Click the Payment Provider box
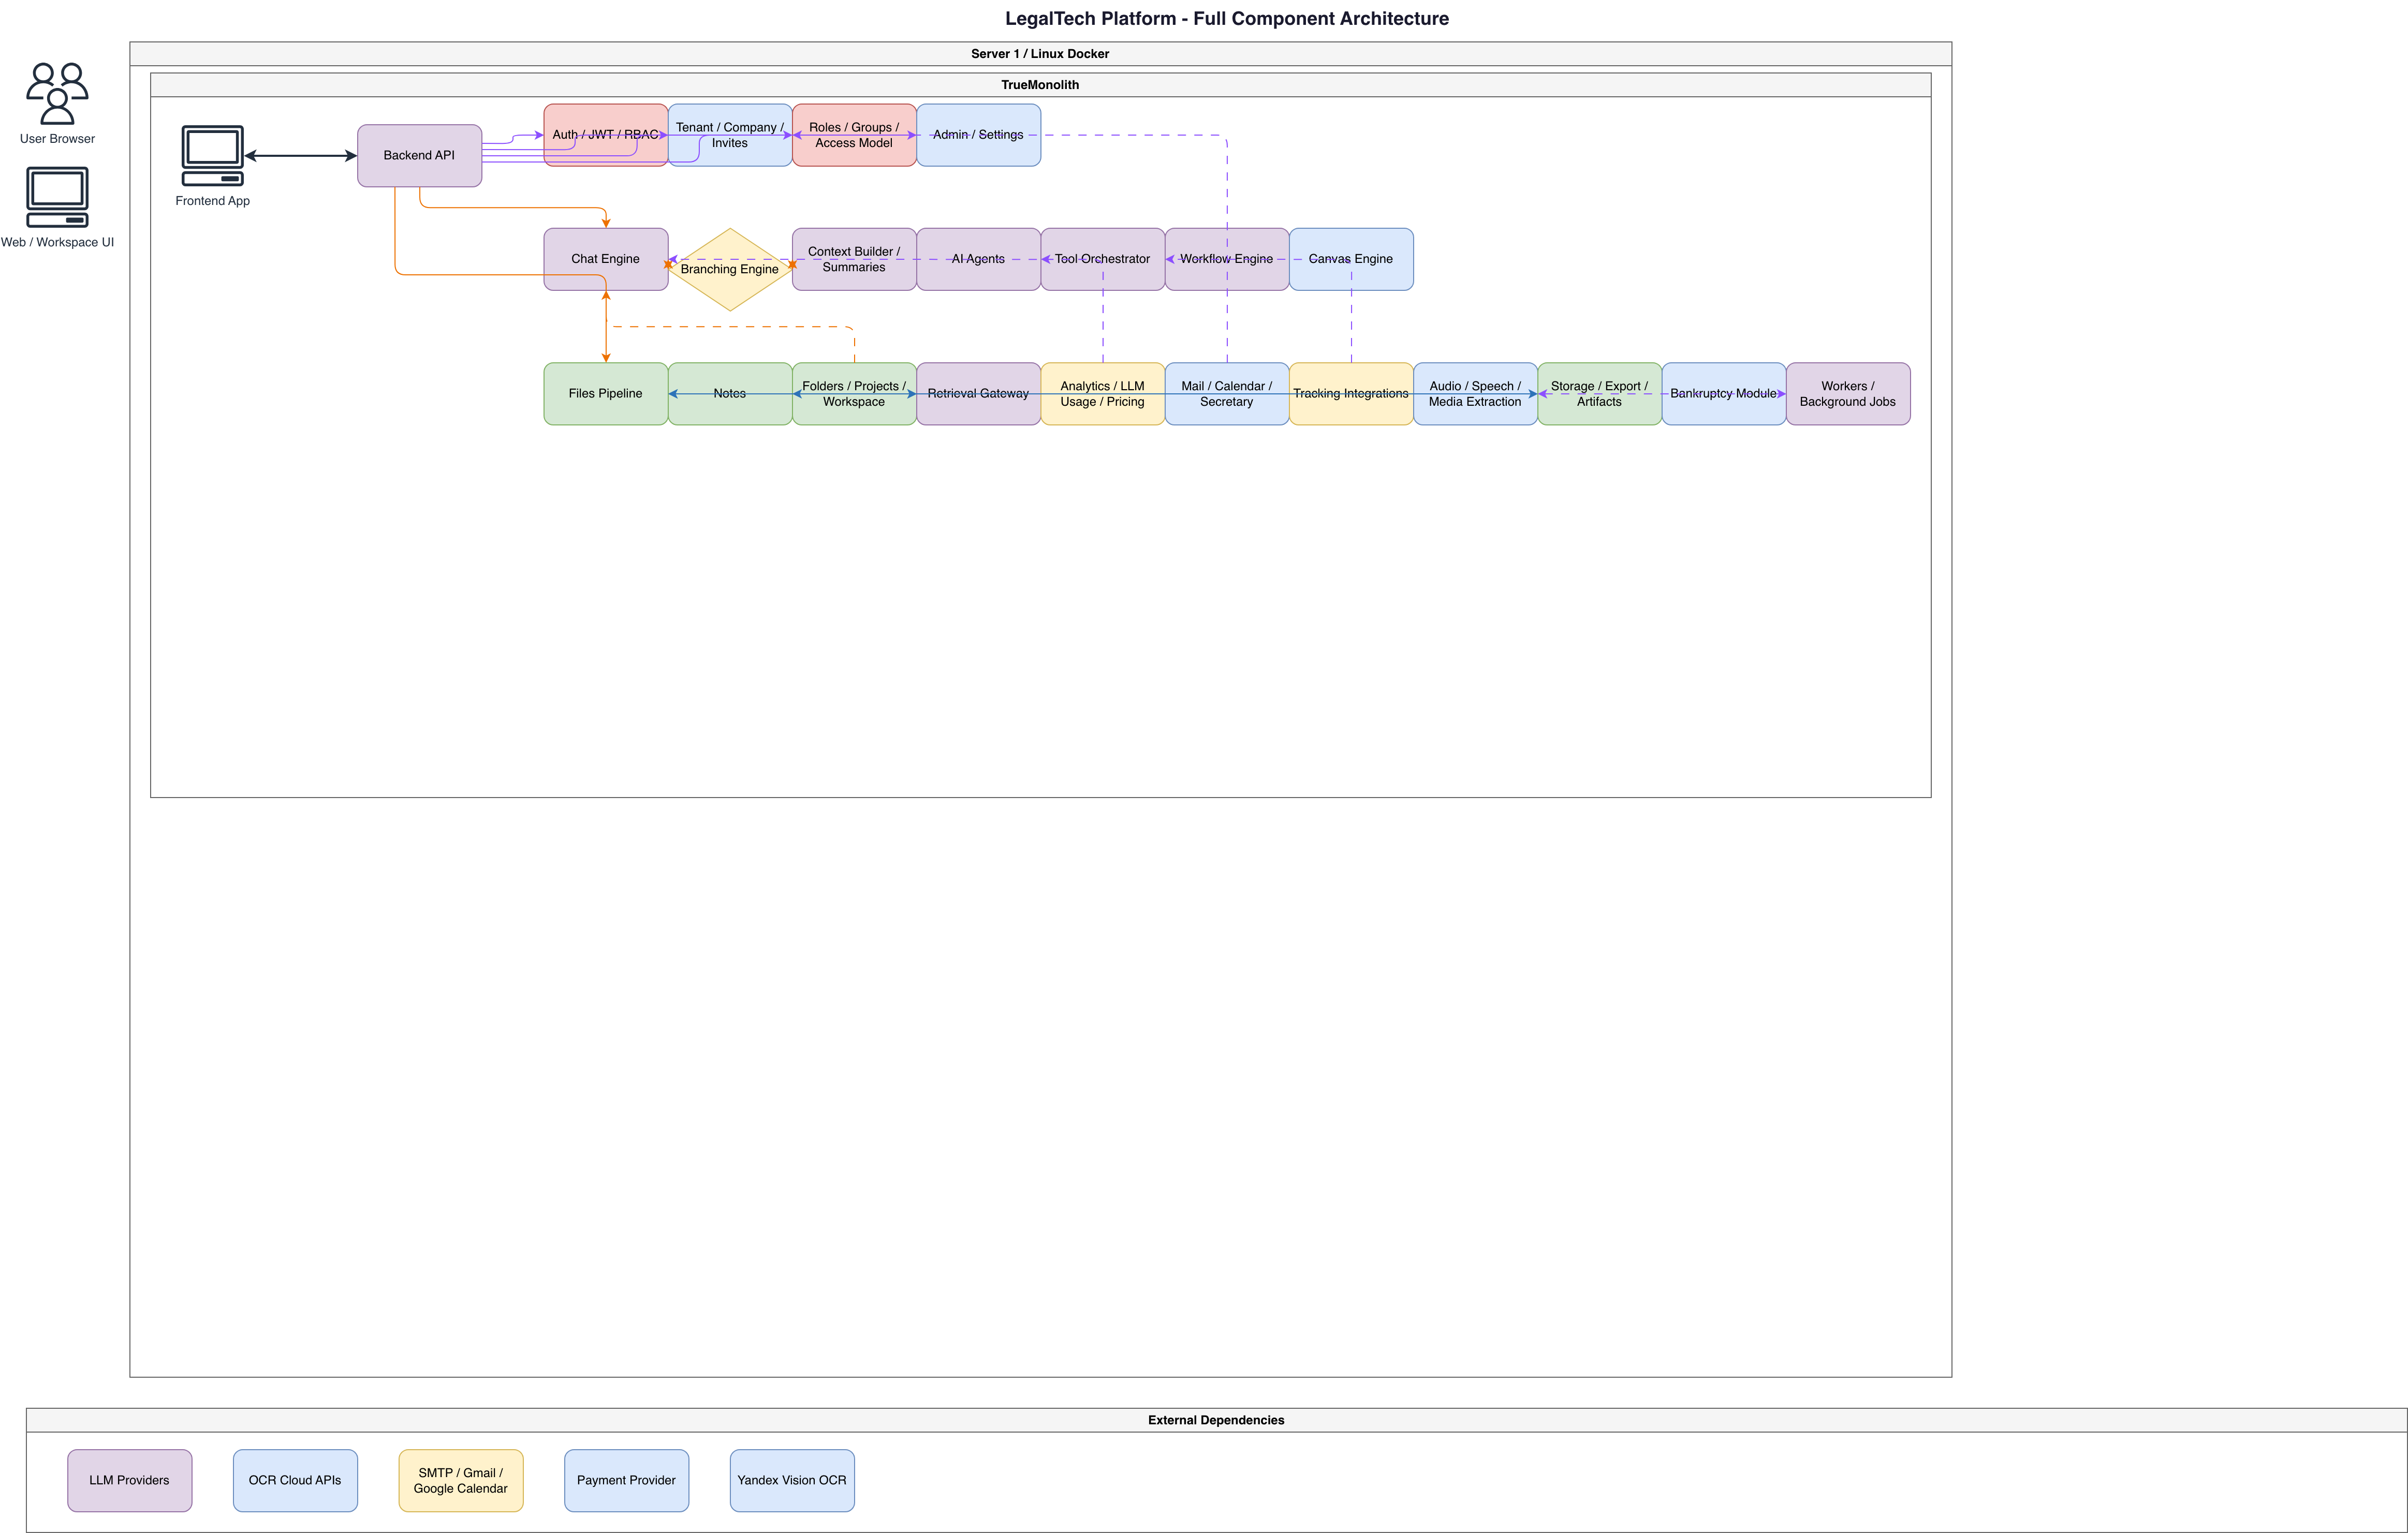The image size is (2408, 1533). 627,1480
